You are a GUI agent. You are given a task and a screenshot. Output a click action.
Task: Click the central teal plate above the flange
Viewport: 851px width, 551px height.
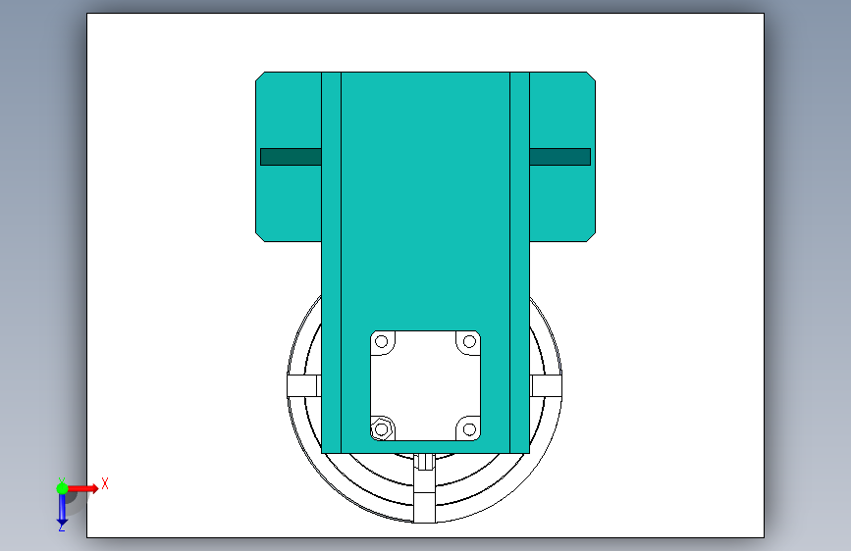426,201
